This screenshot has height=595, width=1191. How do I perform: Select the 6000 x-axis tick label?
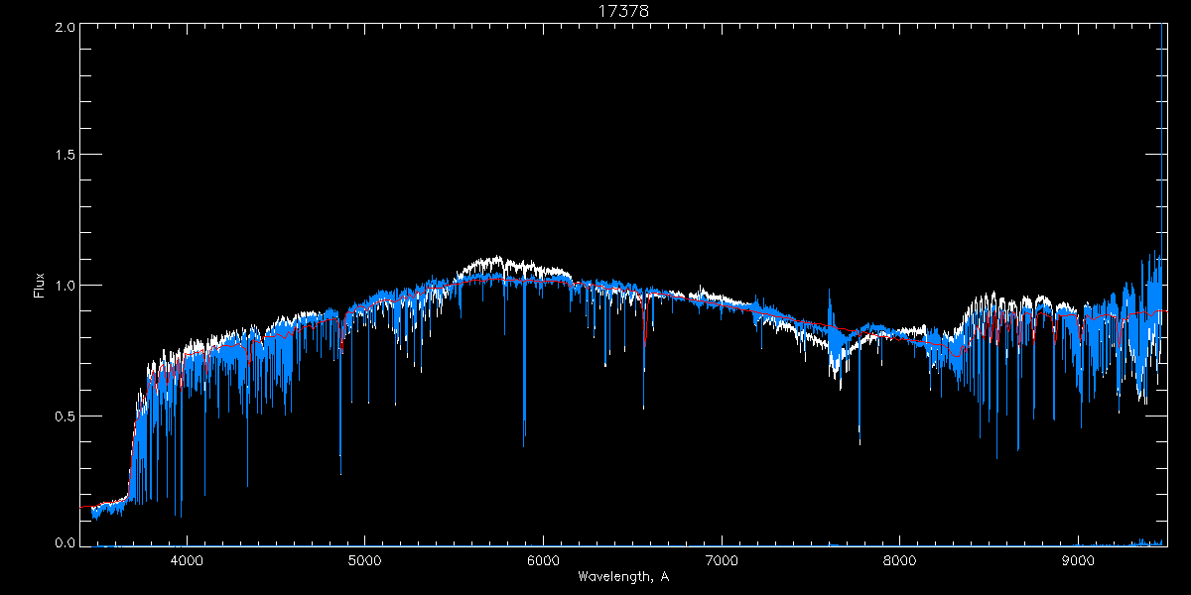[x=543, y=560]
